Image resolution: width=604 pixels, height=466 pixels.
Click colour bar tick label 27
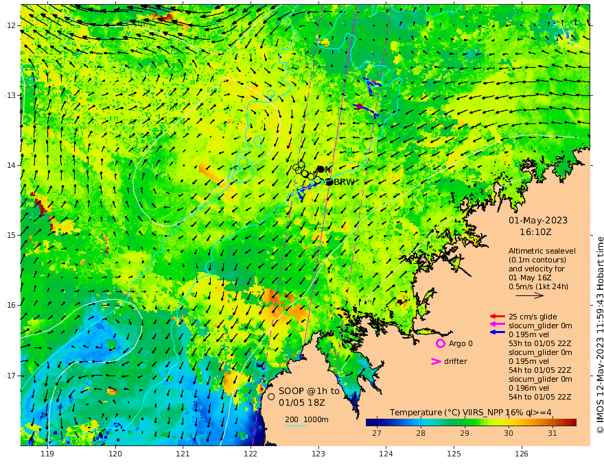tap(377, 433)
